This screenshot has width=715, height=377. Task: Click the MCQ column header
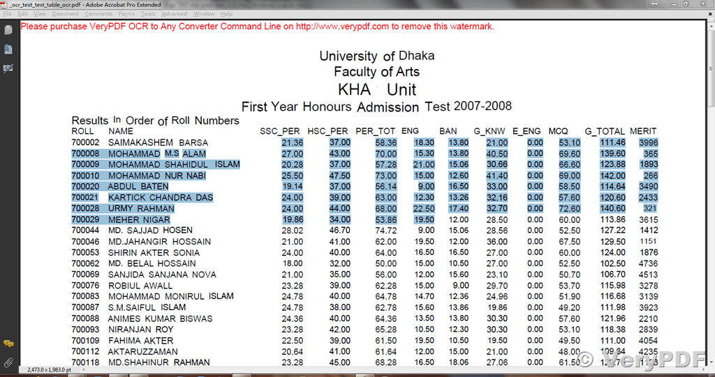pyautogui.click(x=558, y=131)
